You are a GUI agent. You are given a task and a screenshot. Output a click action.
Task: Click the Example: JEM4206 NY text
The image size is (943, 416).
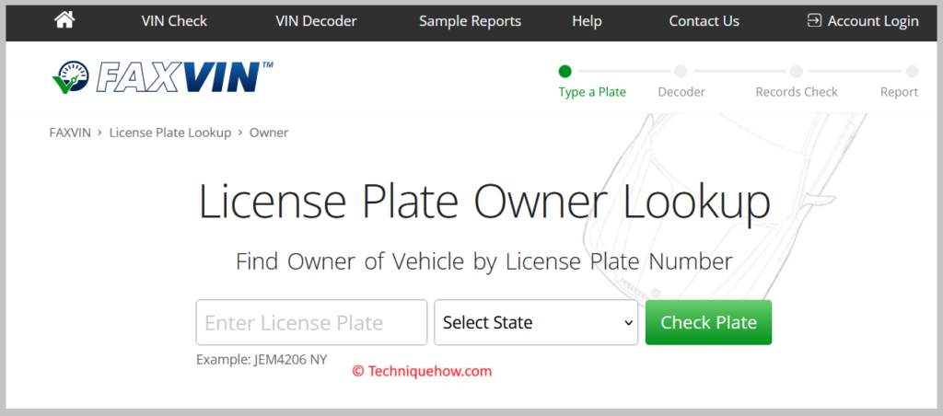(262, 360)
